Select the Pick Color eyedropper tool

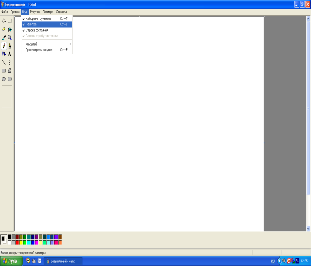click(x=4, y=38)
